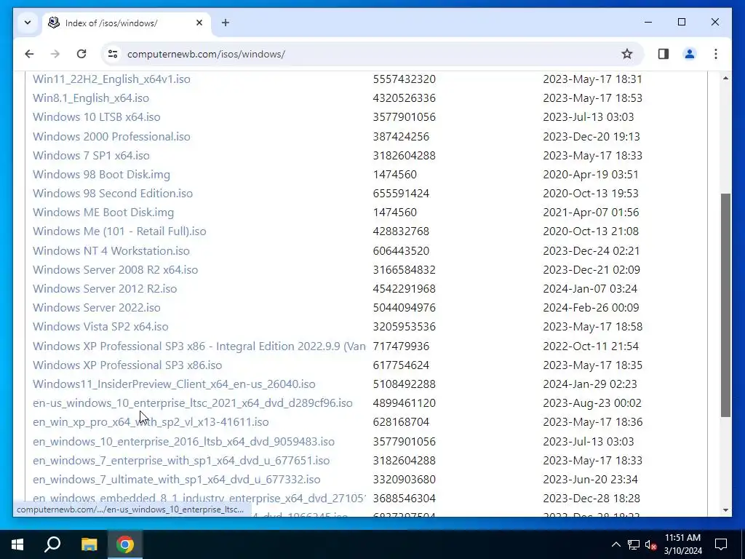Click the vertical scrollbar thumb

click(x=725, y=305)
